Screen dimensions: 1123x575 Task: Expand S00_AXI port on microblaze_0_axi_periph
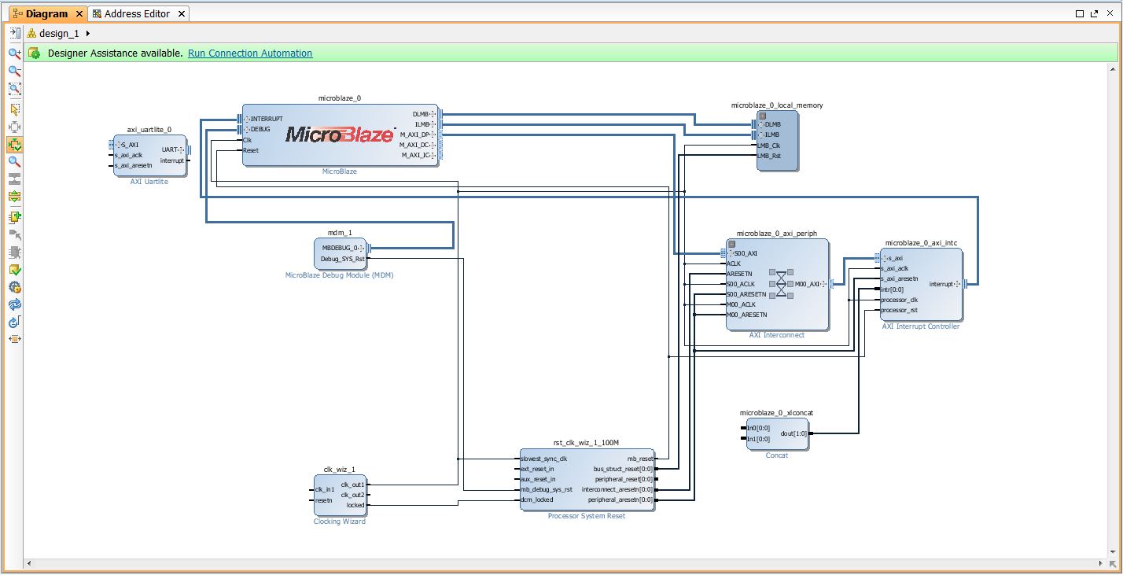click(731, 253)
